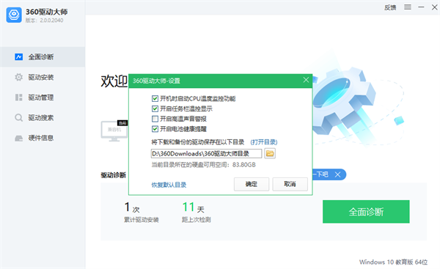Click the 当前目录所在的硬盘可用空间 83.80GB text
This screenshot has height=269, width=440.
click(203, 165)
